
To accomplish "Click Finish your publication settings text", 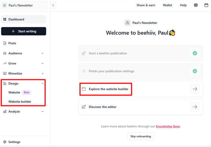I will tap(111, 71).
